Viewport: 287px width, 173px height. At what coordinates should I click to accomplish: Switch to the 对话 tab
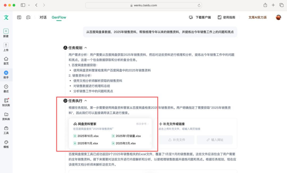click(x=43, y=17)
